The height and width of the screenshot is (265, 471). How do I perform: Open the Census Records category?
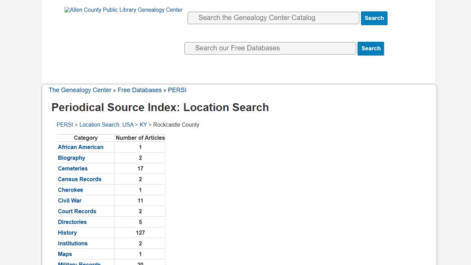(x=80, y=179)
